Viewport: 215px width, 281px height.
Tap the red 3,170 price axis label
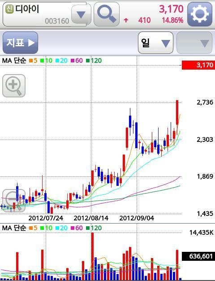[x=198, y=65]
